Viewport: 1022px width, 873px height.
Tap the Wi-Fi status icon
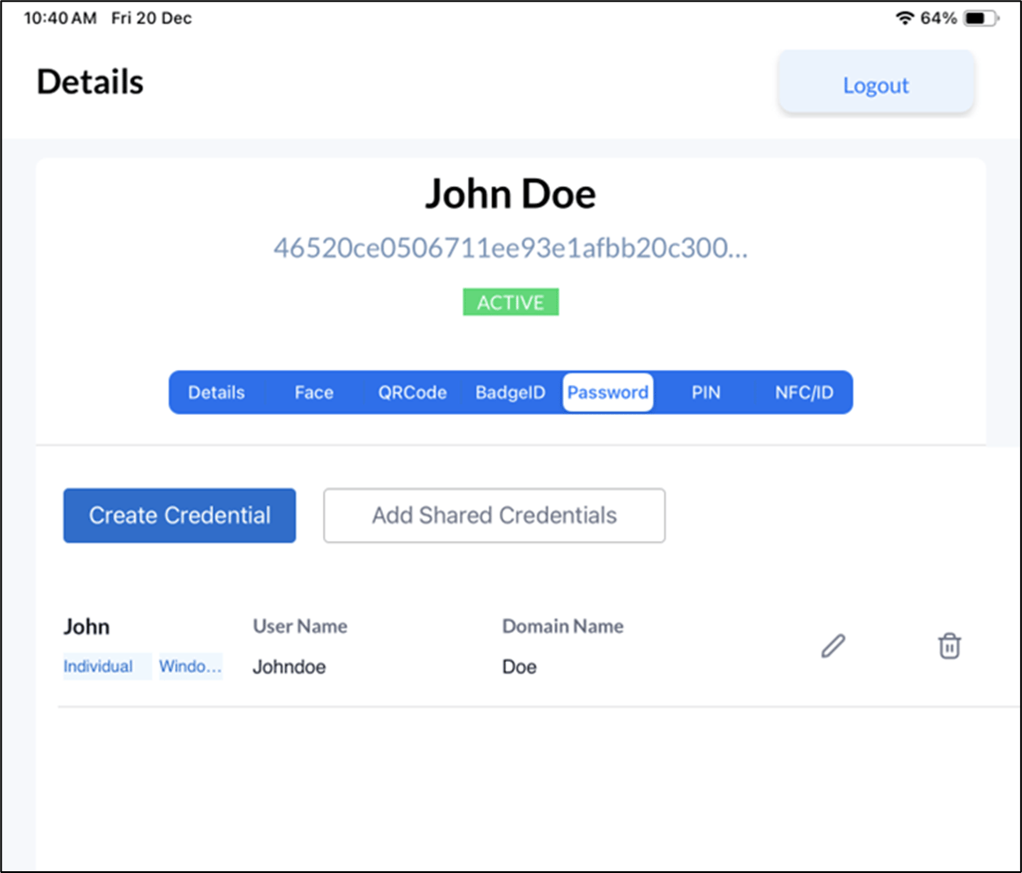(905, 18)
